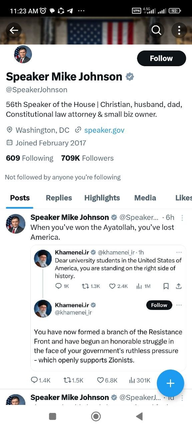Open the speaker.gov link
The image size is (192, 428).
click(104, 130)
